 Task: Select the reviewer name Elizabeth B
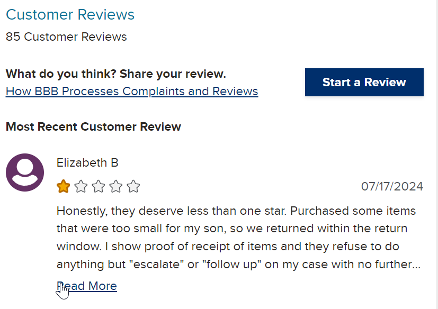point(87,163)
